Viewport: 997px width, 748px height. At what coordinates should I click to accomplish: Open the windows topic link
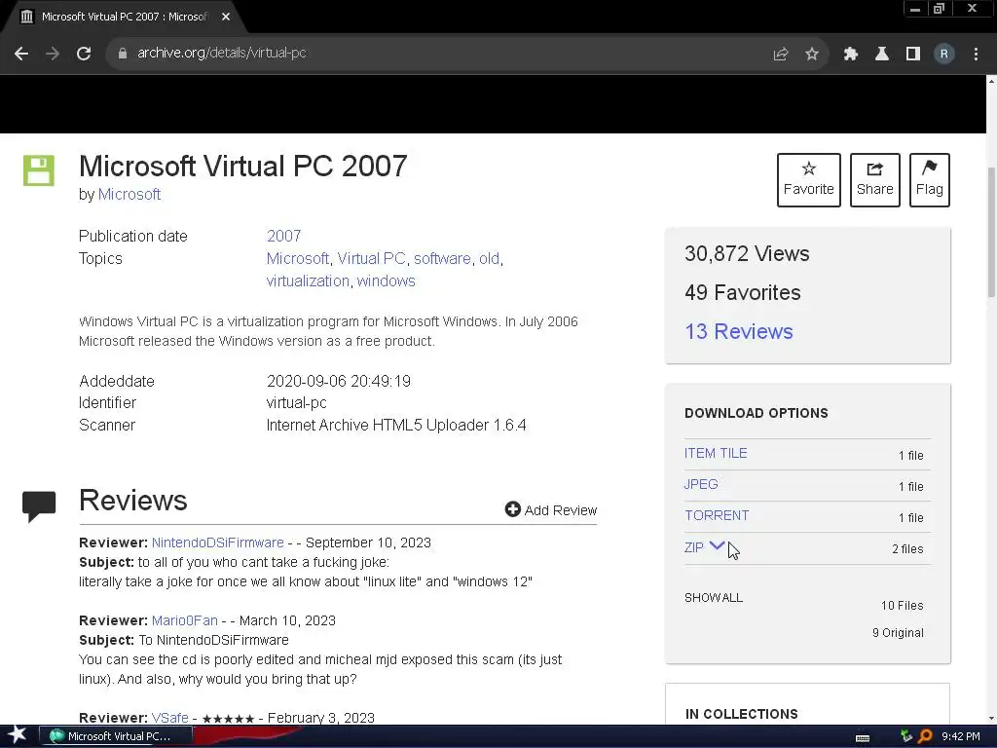[386, 281]
